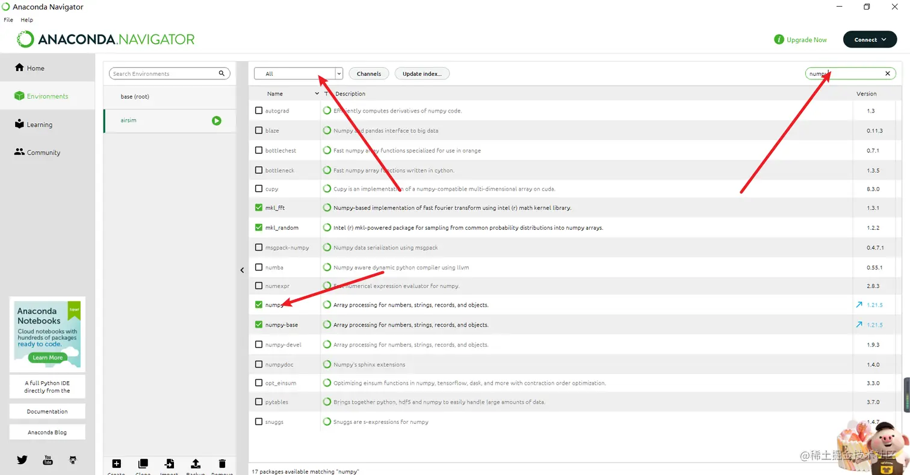Open the YouTube icon link

coord(48,460)
